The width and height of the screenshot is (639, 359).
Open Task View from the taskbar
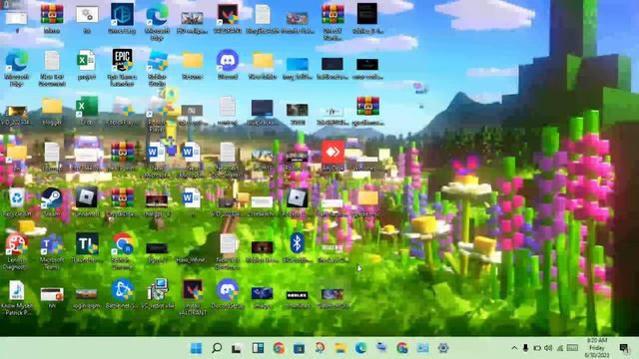click(x=237, y=348)
